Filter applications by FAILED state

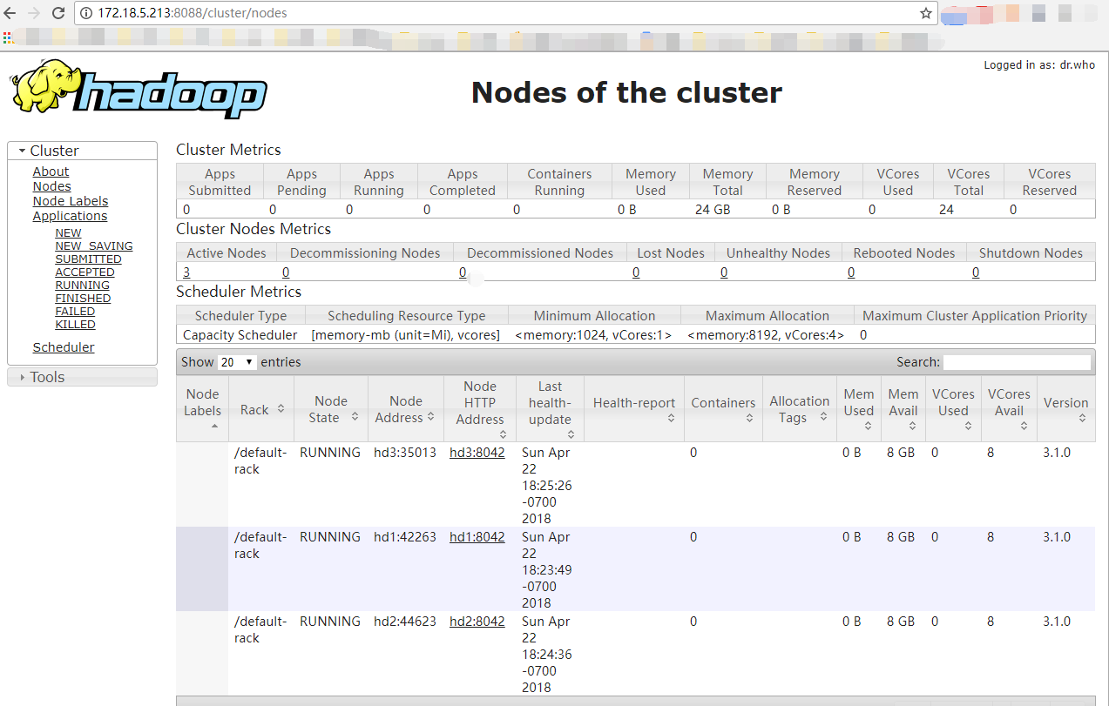pyautogui.click(x=75, y=312)
